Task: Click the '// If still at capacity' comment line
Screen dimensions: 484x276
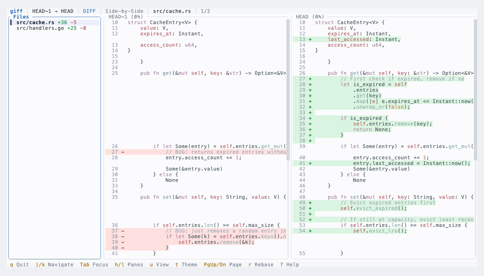Action: [383, 219]
